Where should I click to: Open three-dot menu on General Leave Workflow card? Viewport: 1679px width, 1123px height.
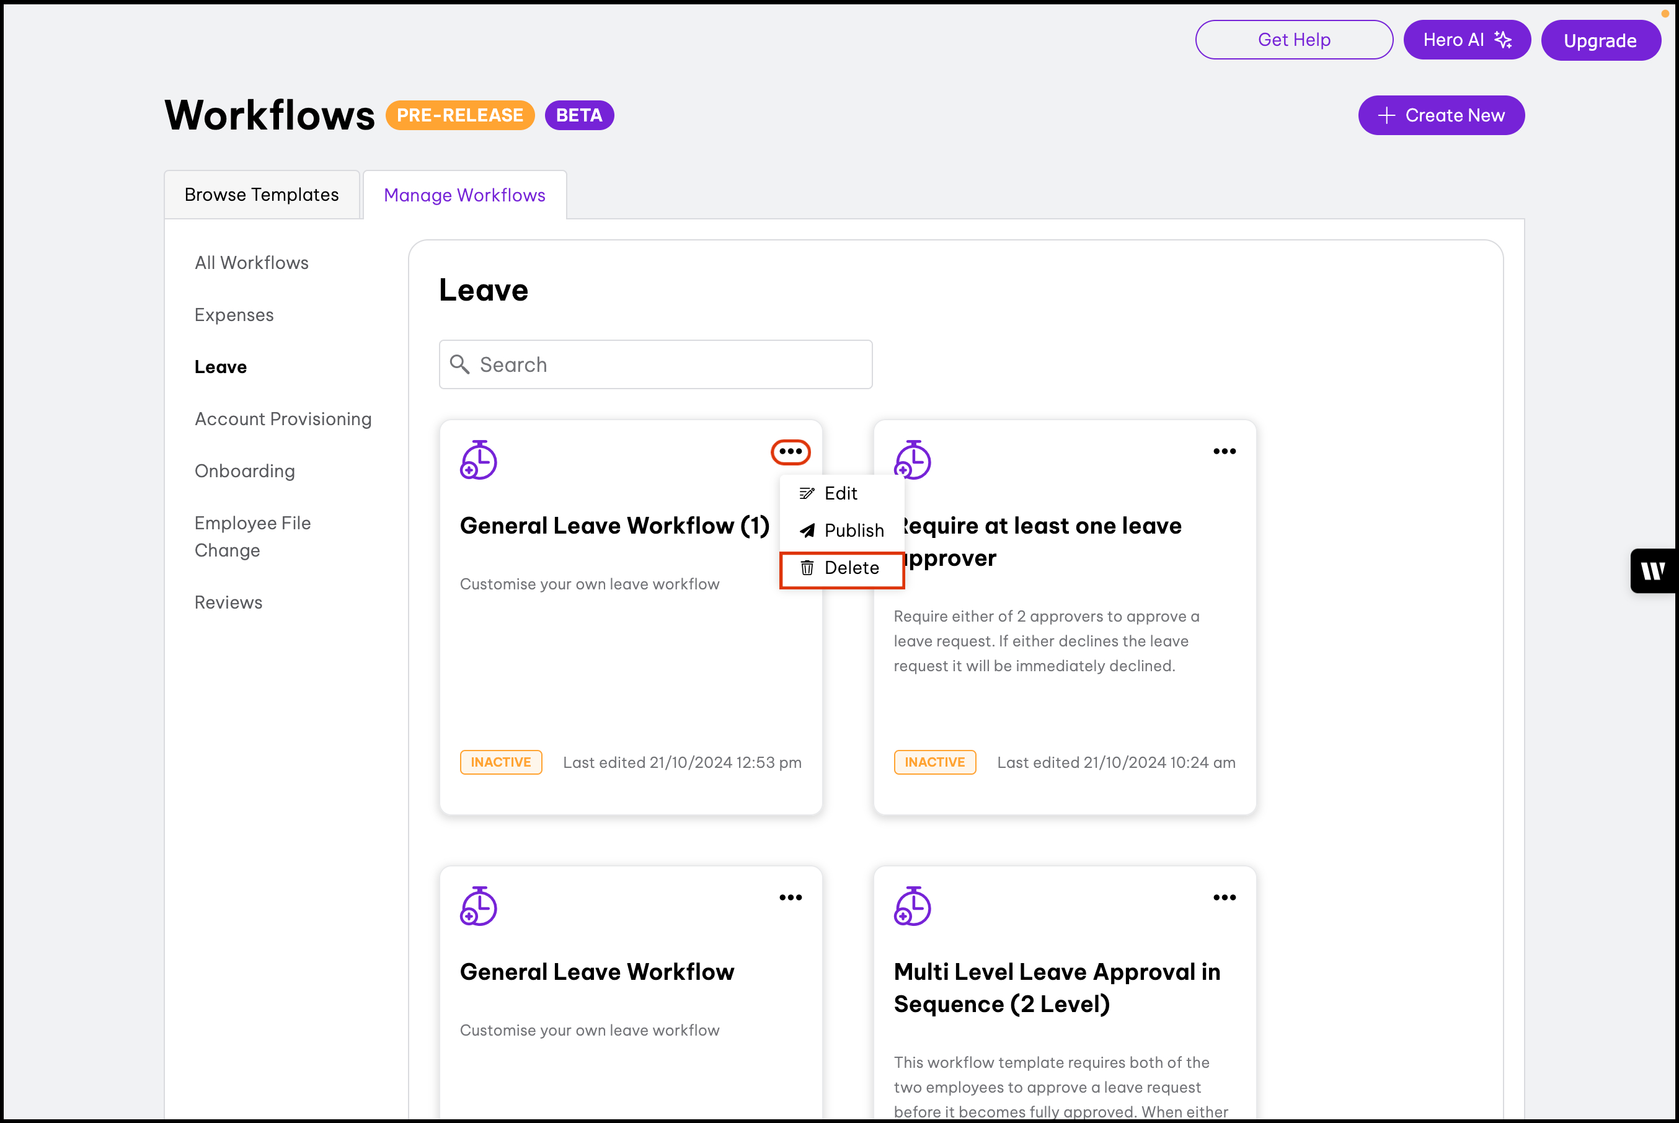[790, 897]
